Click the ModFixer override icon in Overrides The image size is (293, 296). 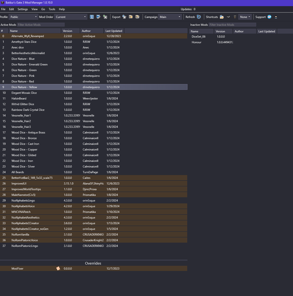58,269
